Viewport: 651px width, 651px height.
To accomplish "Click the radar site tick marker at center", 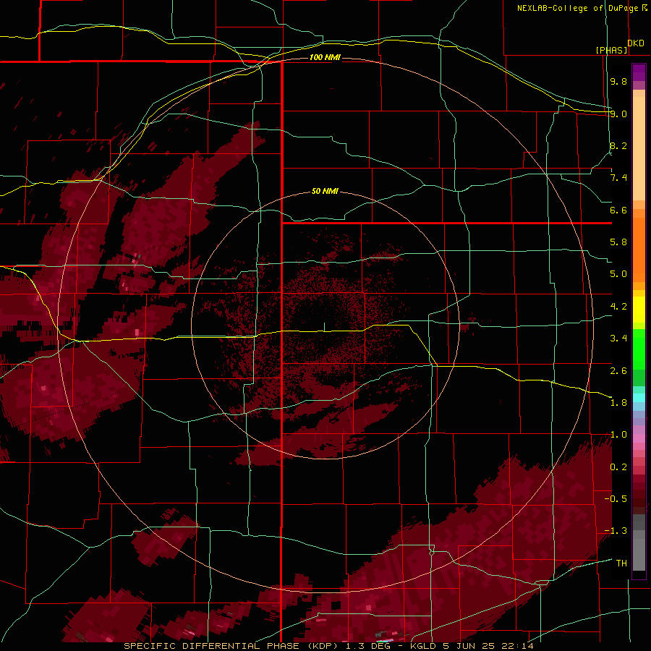I will point(324,327).
